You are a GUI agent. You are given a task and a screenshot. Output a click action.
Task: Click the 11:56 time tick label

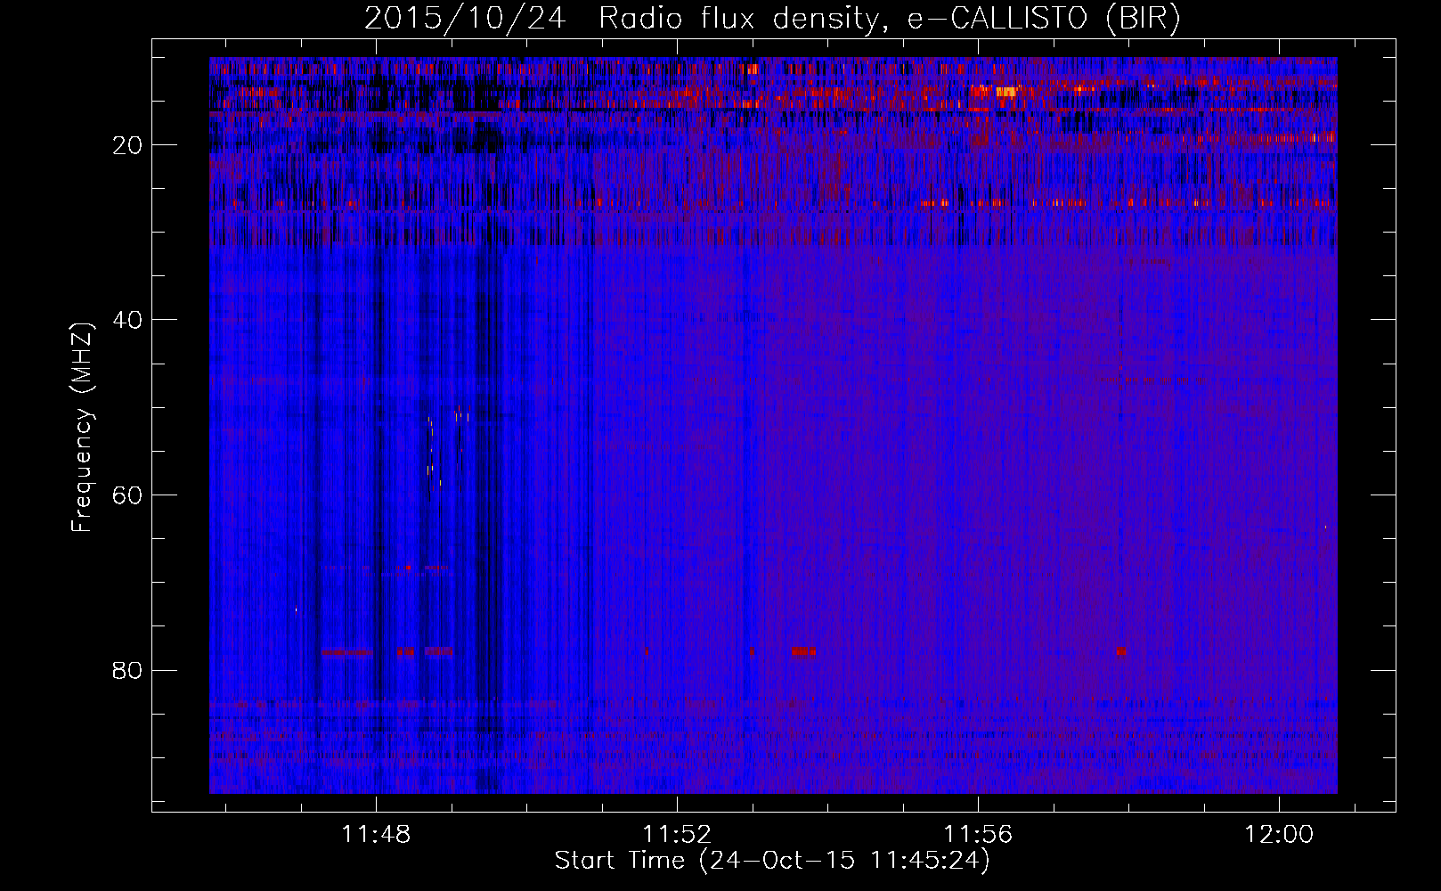click(978, 835)
